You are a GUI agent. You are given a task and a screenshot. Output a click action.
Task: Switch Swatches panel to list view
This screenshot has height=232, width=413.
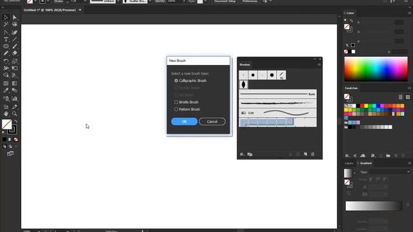(401, 97)
